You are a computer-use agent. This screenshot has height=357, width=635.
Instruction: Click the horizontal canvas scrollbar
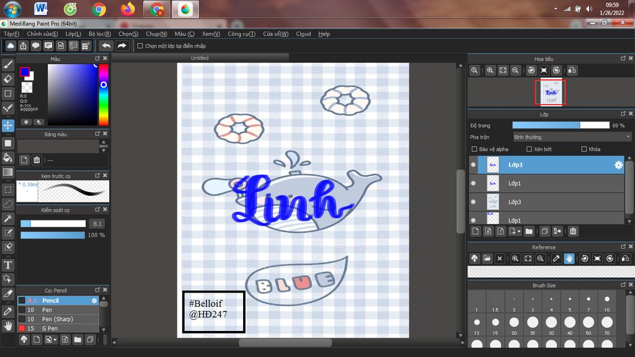pos(285,342)
